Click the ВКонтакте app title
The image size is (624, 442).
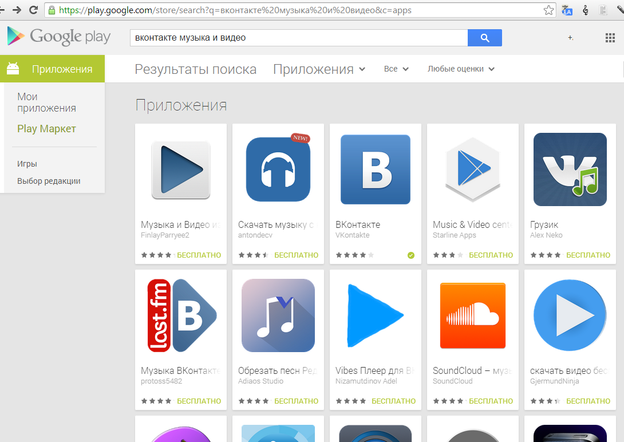pos(358,225)
